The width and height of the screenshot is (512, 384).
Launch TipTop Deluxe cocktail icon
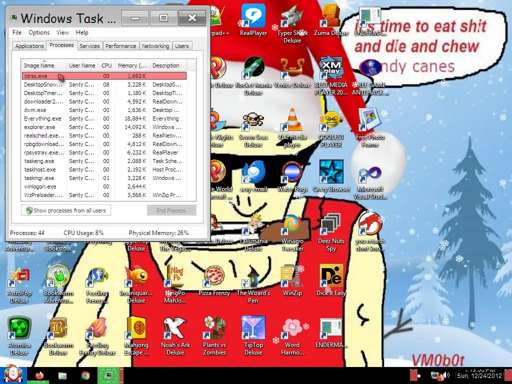[253, 335]
